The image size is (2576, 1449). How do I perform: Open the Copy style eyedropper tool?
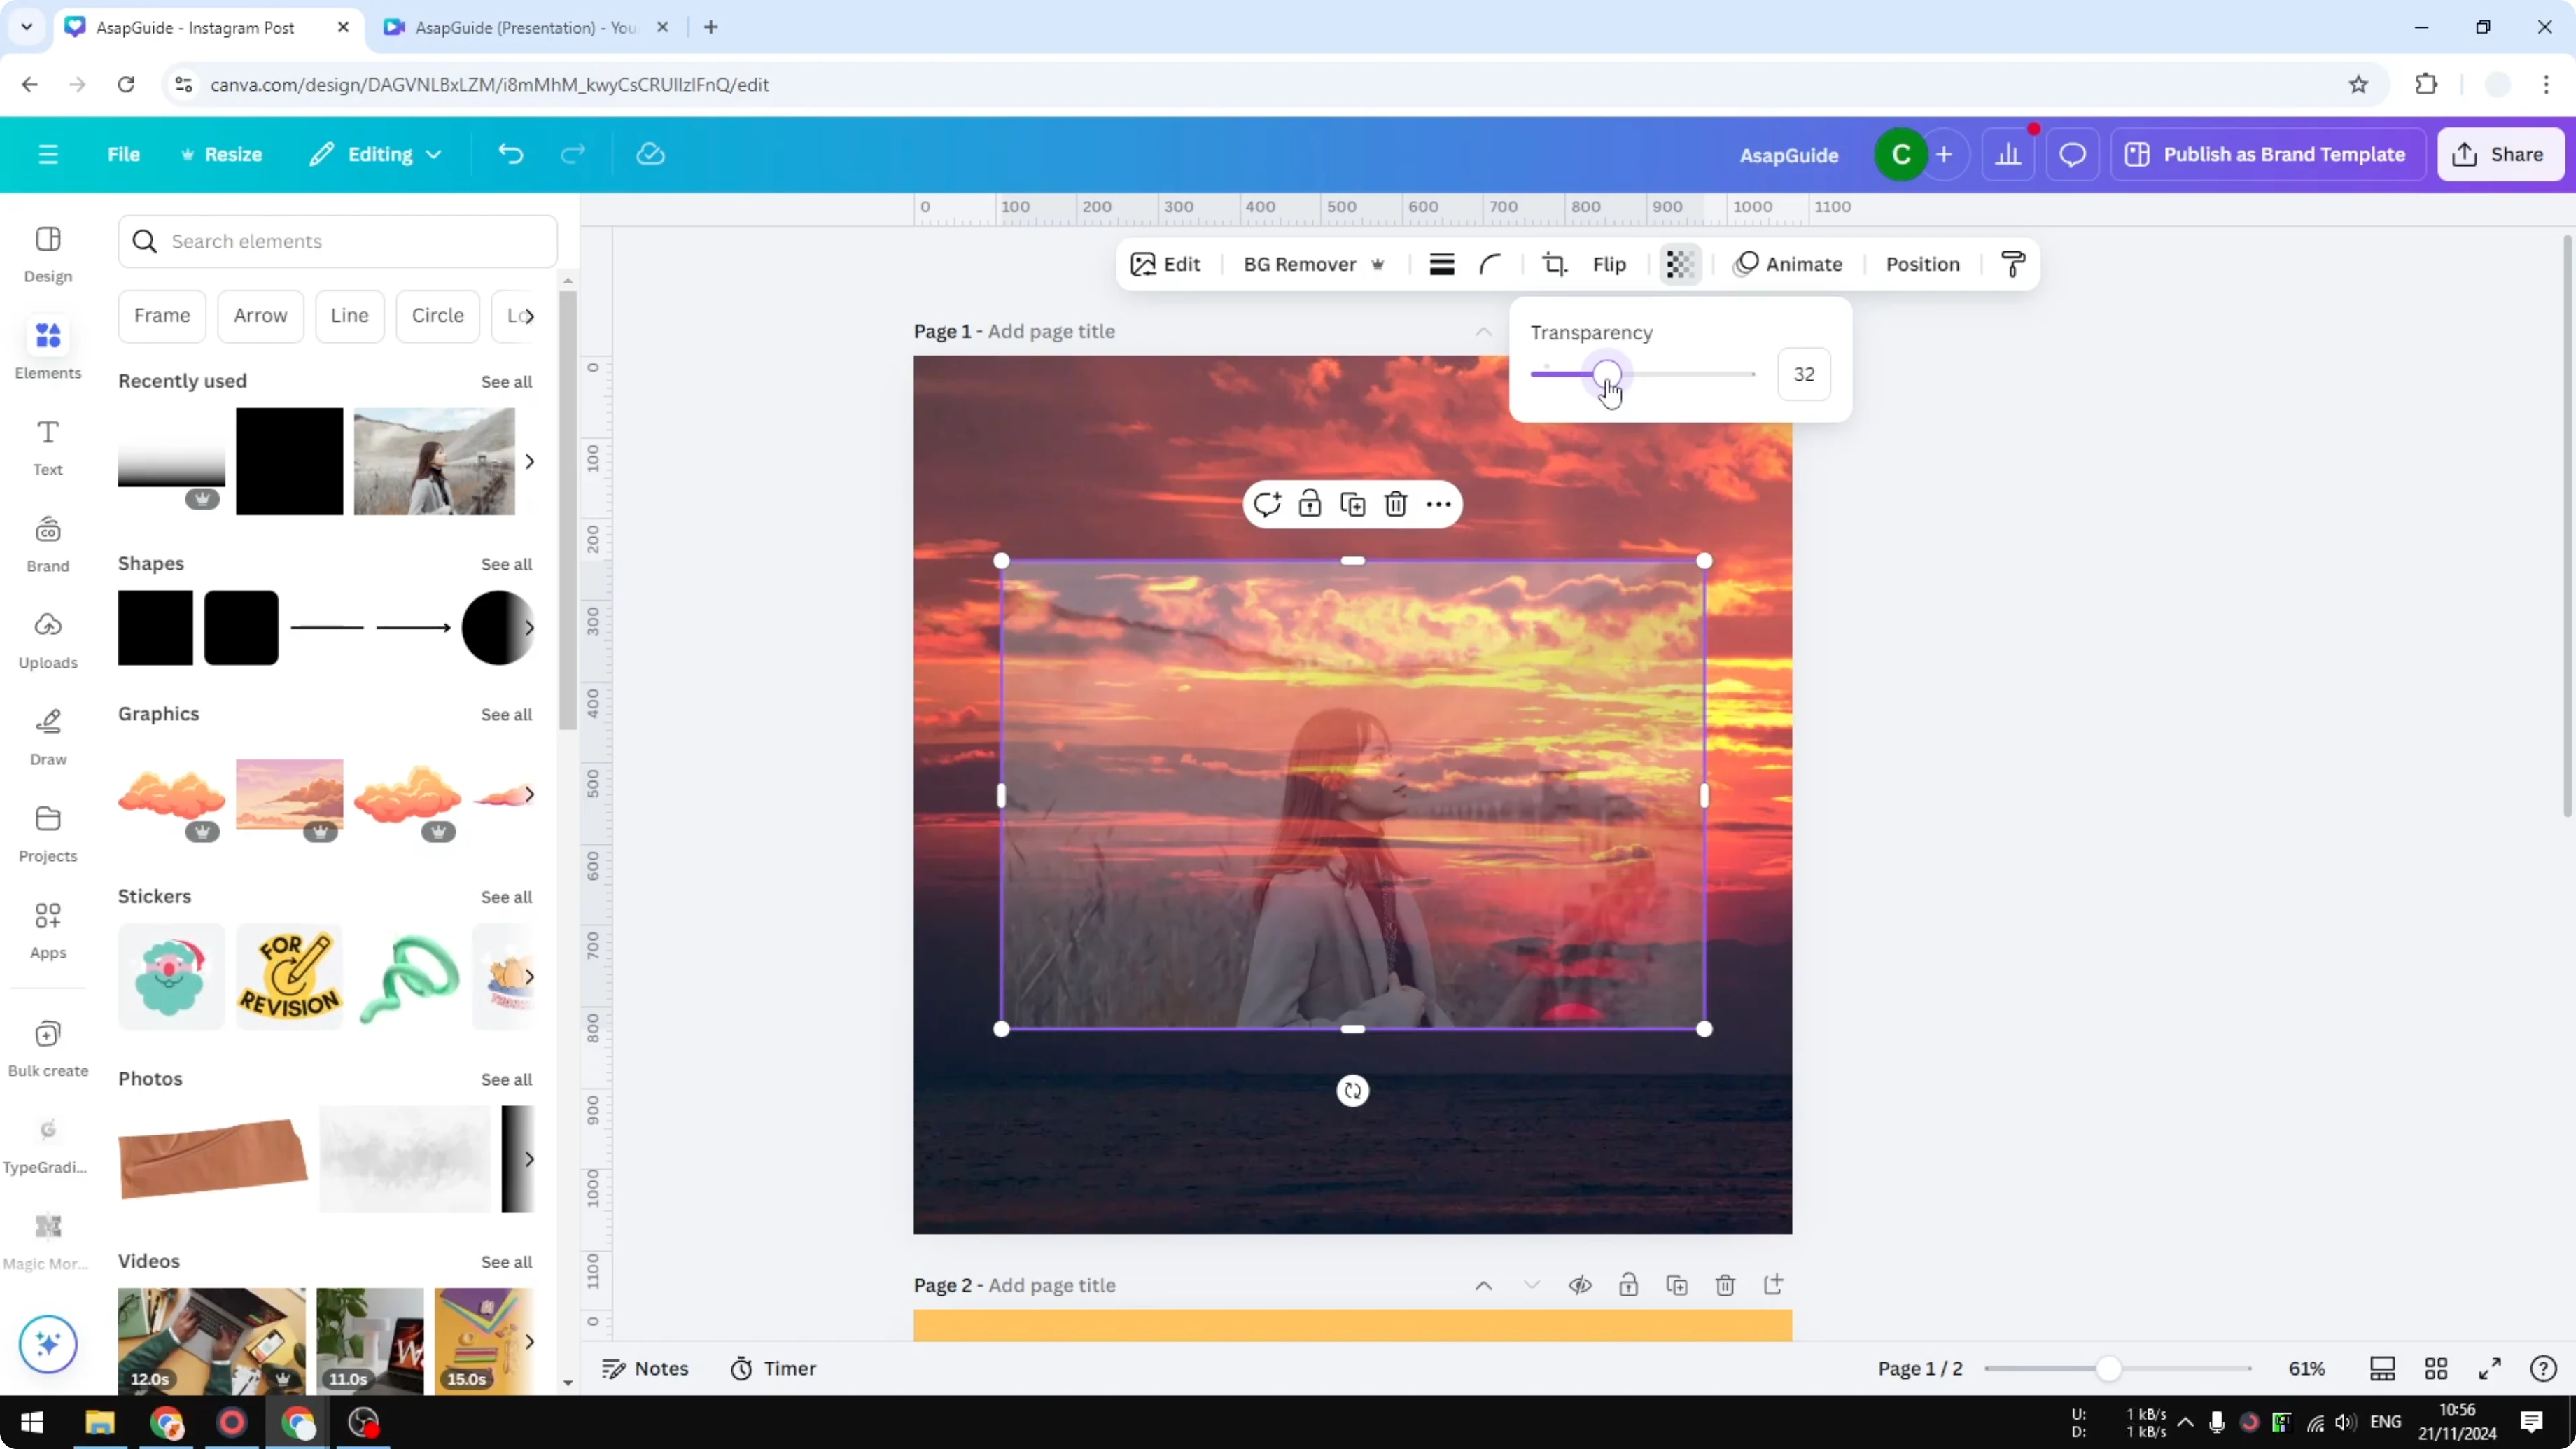click(2013, 264)
